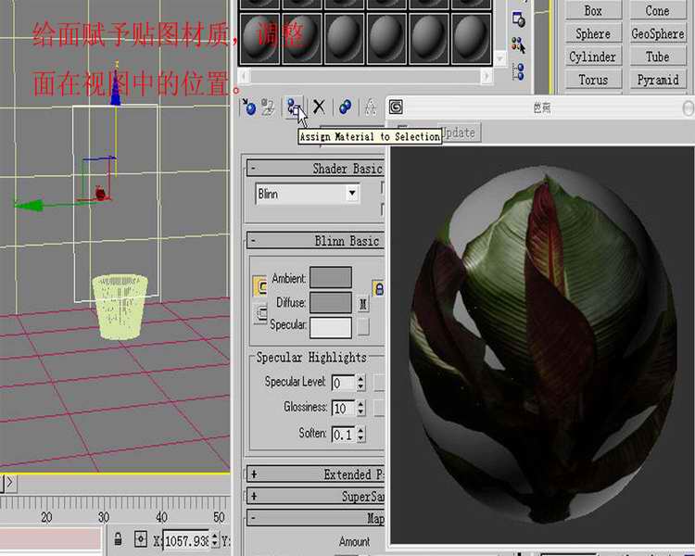Click the Sphere primitive button
Image resolution: width=695 pixels, height=556 pixels.
(593, 33)
